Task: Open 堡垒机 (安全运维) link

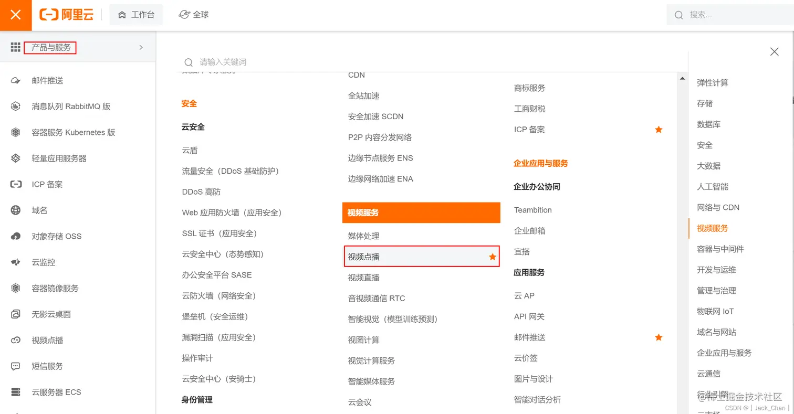Action: [x=215, y=316]
